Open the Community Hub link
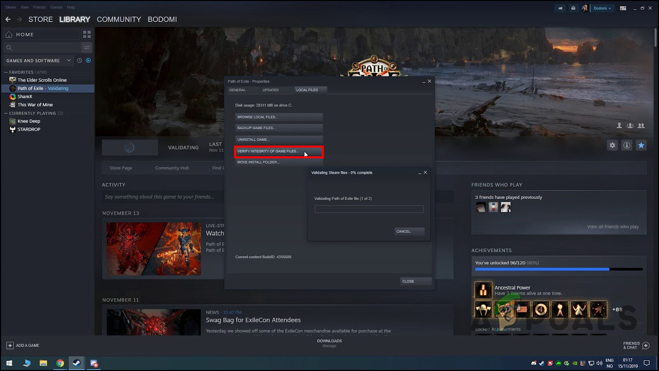This screenshot has height=371, width=659. (172, 168)
